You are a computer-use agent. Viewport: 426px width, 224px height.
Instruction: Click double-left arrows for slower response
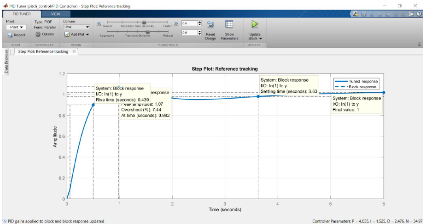99,23
